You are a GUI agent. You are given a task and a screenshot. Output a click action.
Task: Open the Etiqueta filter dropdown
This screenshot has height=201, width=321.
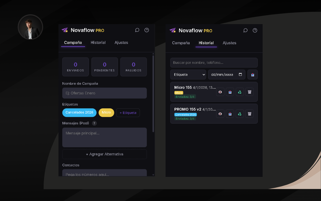click(188, 74)
